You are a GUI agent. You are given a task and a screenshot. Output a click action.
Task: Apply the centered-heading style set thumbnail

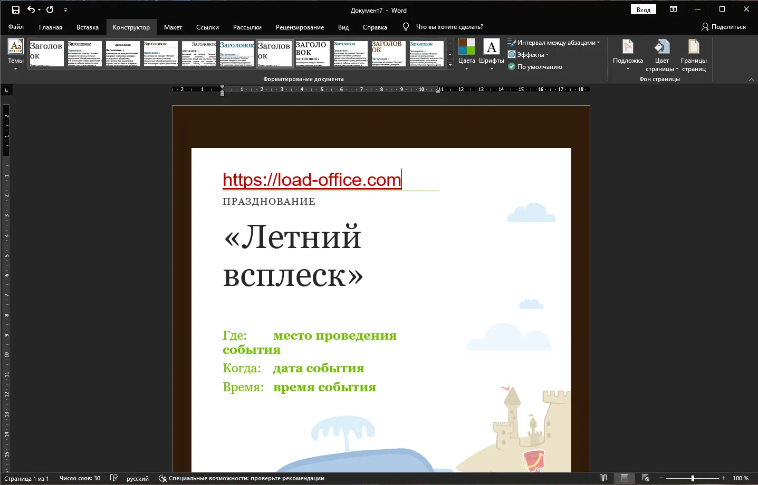tap(122, 54)
